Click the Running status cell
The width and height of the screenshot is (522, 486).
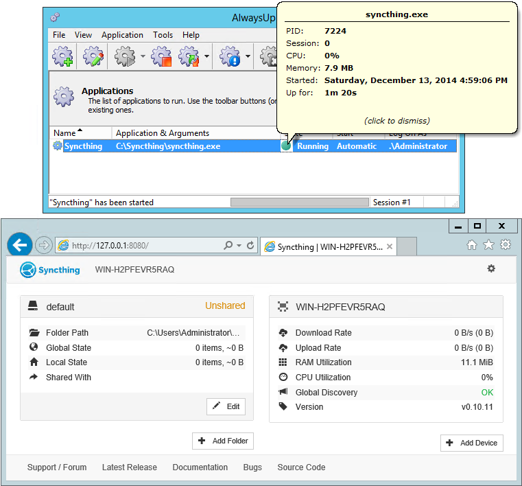313,146
